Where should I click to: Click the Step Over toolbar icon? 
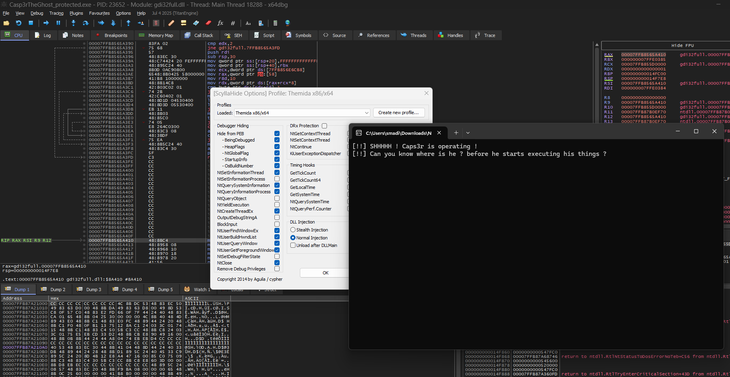pos(85,23)
